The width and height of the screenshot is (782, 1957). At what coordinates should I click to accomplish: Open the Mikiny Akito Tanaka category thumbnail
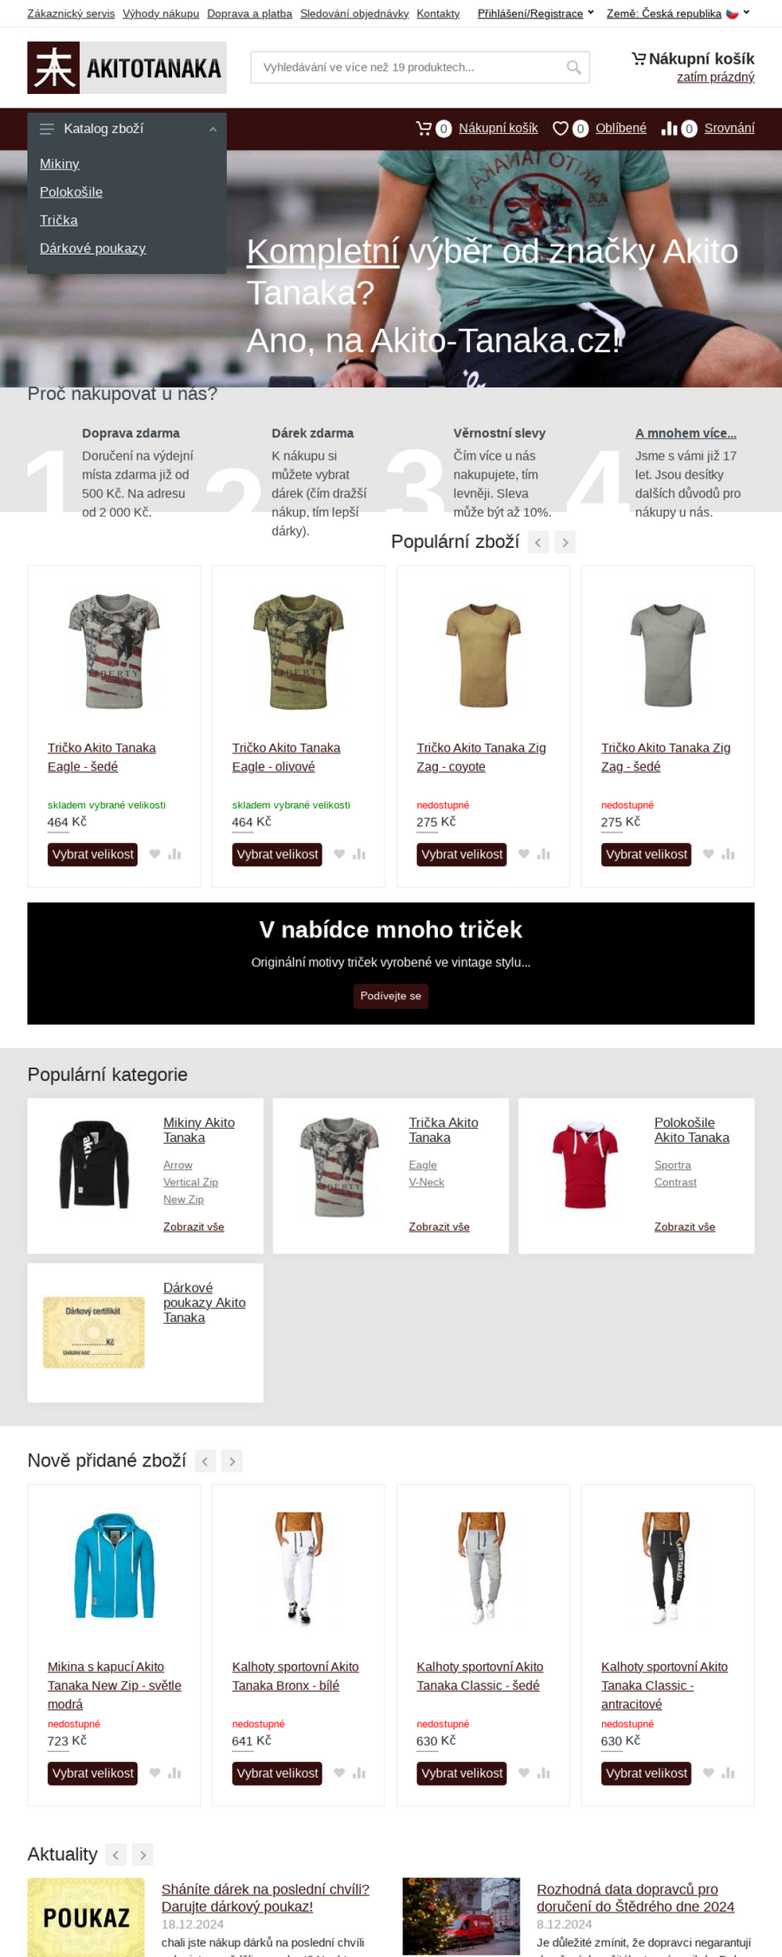[94, 1164]
